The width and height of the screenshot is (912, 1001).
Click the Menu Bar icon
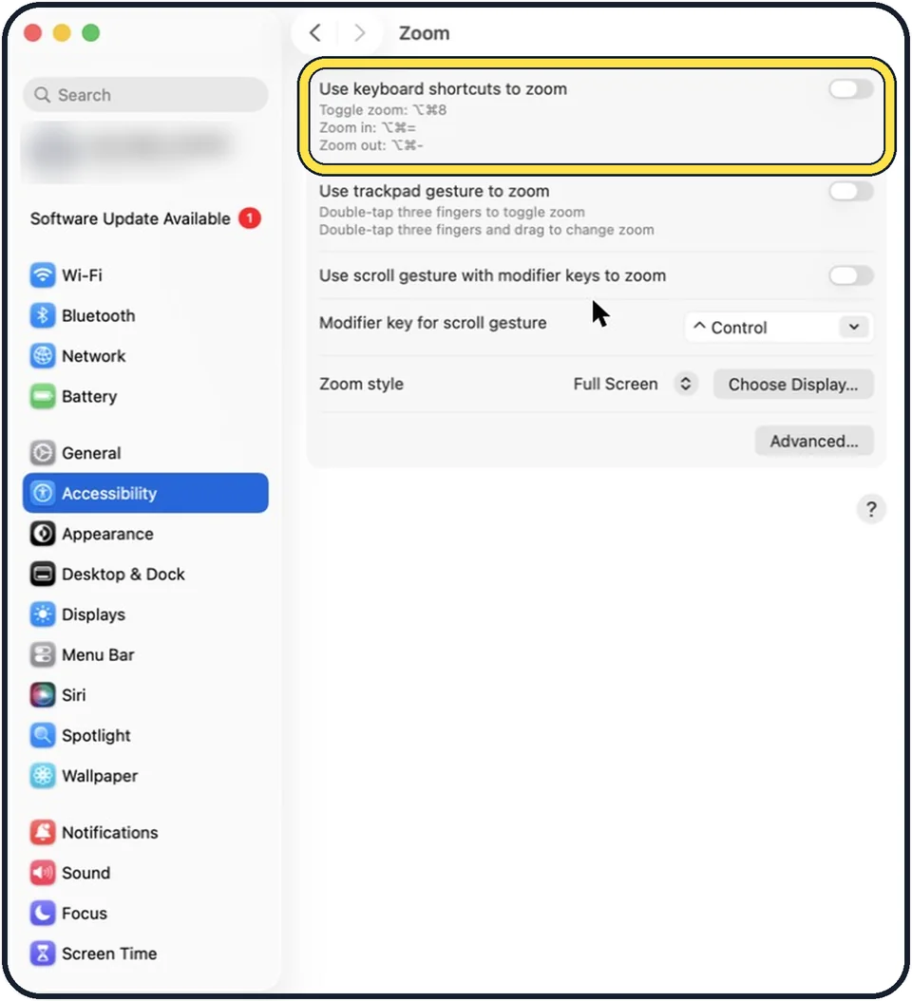pyautogui.click(x=43, y=654)
